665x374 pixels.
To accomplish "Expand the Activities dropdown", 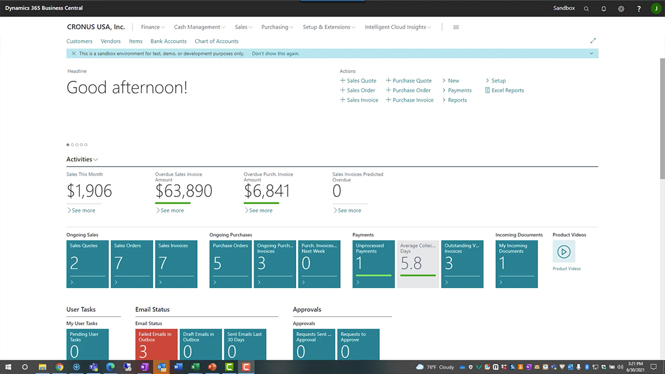I will 82,159.
